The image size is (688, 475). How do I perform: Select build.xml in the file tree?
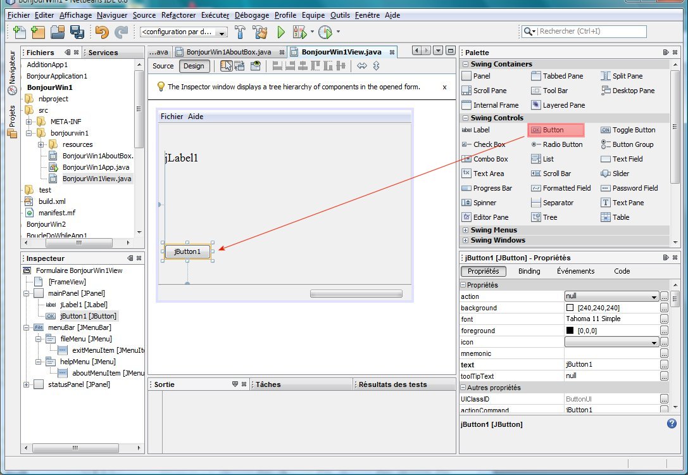[52, 201]
